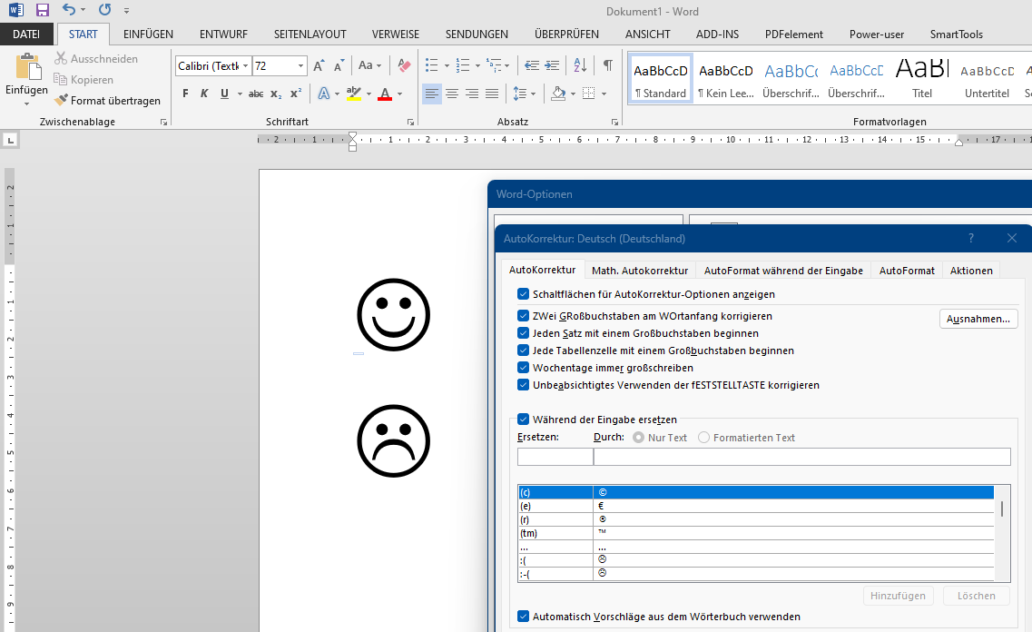
Task: Switch to the SEITENLAYOUT ribbon tab
Action: coord(310,35)
